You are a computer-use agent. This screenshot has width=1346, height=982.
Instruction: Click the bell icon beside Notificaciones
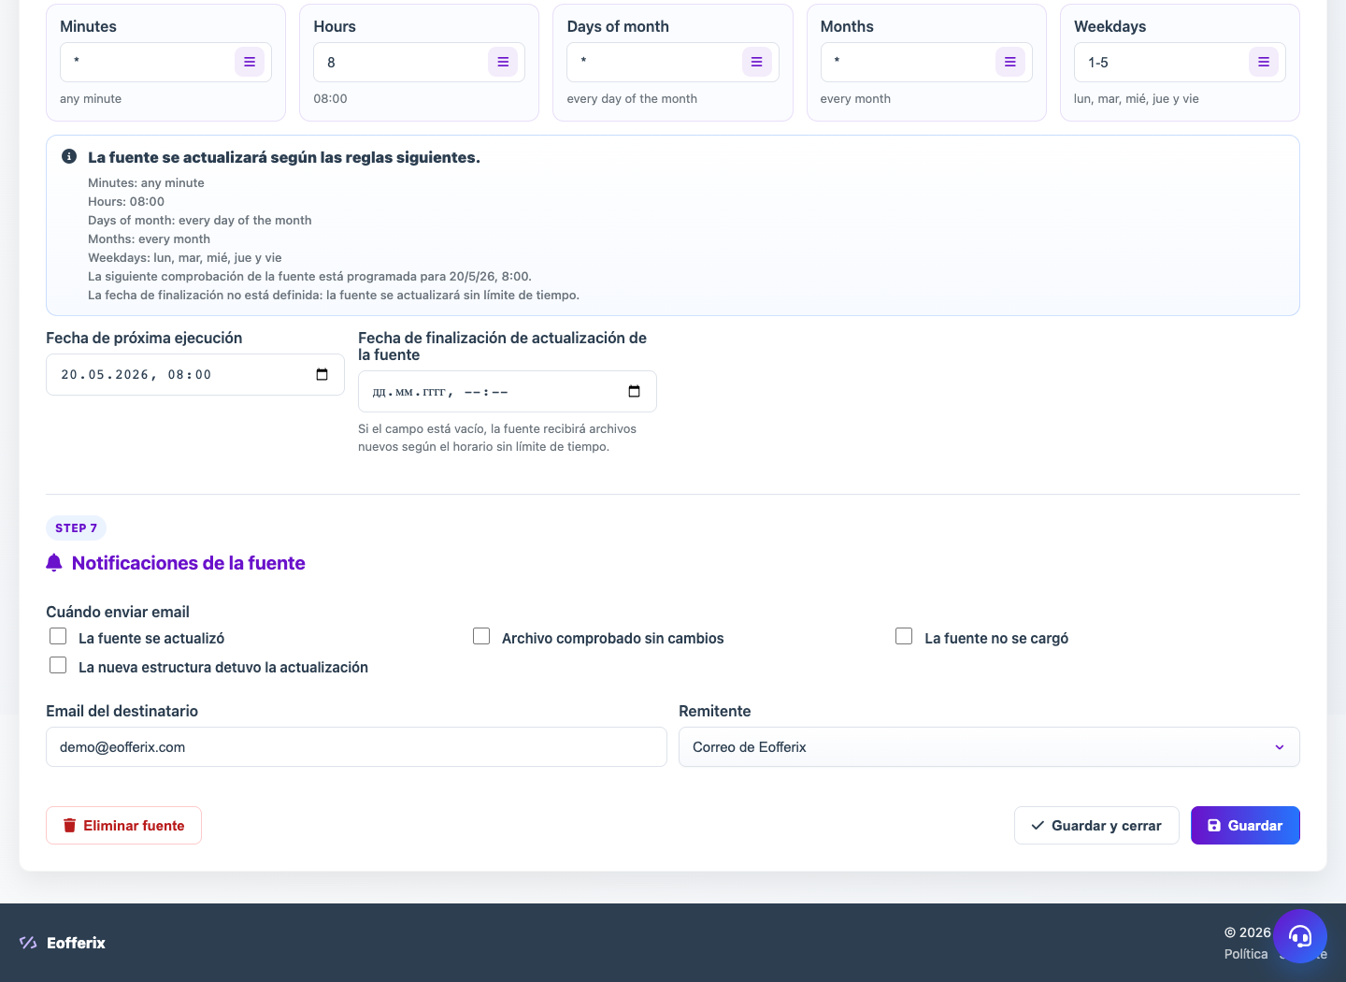[x=54, y=563]
